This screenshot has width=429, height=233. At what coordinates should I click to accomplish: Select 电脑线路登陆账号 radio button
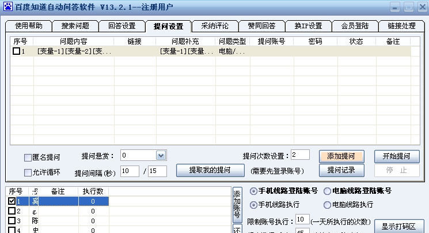pyautogui.click(x=327, y=191)
